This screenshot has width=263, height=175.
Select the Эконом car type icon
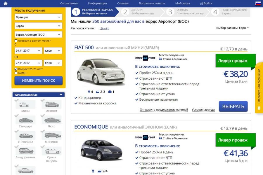(x=51, y=104)
